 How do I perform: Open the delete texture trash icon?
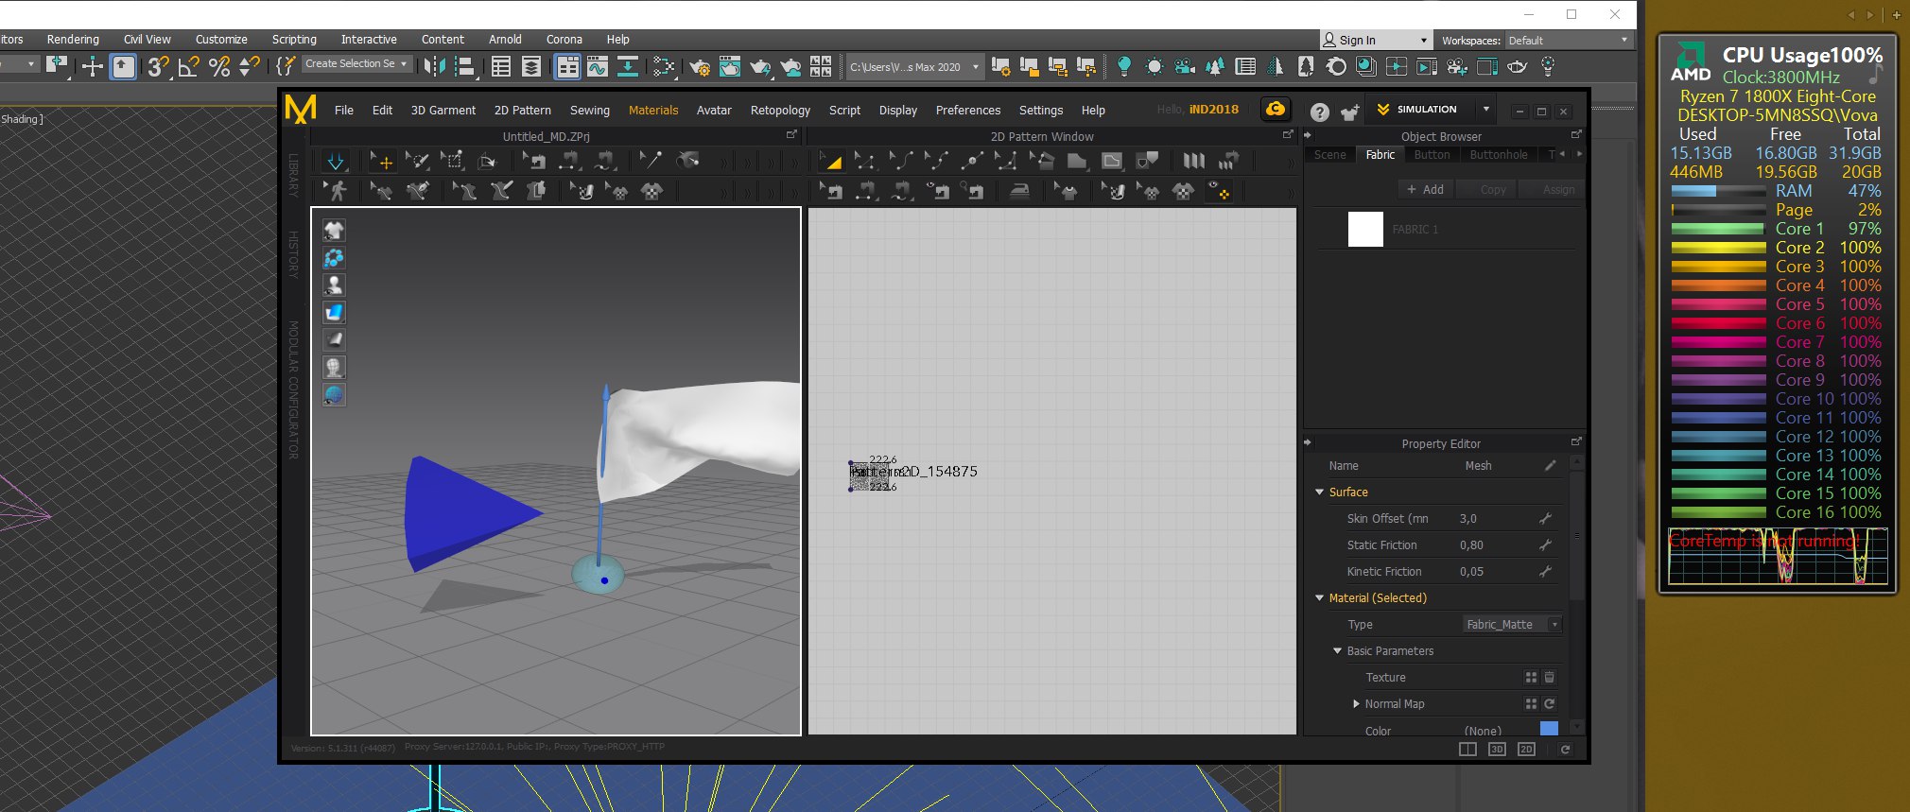pos(1550,678)
